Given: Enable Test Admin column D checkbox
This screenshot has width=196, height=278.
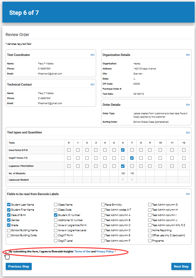Looking at the screenshot, I should pos(103,230).
